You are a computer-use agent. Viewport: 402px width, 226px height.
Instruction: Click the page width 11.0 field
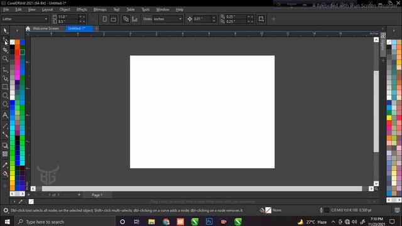[x=68, y=17]
